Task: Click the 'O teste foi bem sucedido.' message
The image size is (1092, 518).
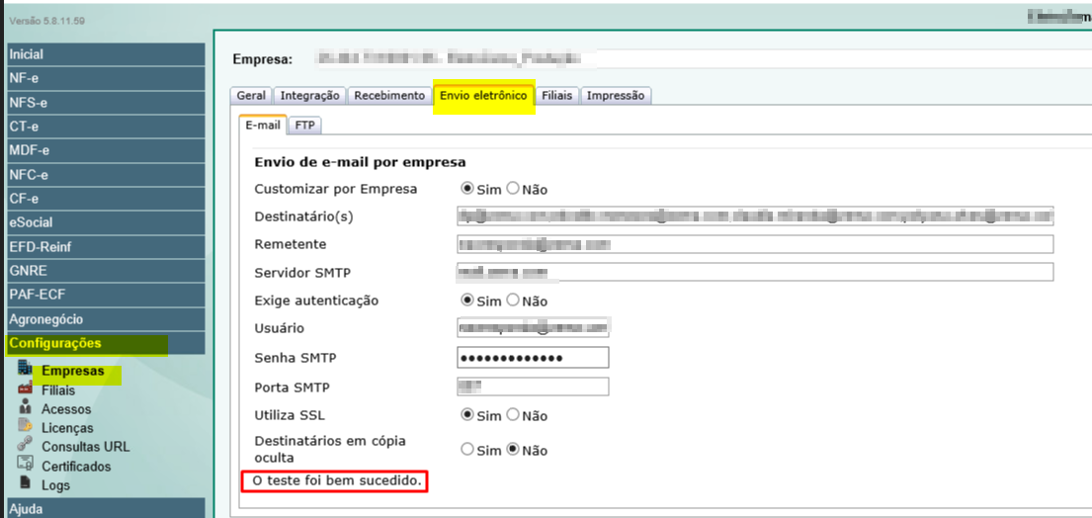Action: [x=336, y=481]
